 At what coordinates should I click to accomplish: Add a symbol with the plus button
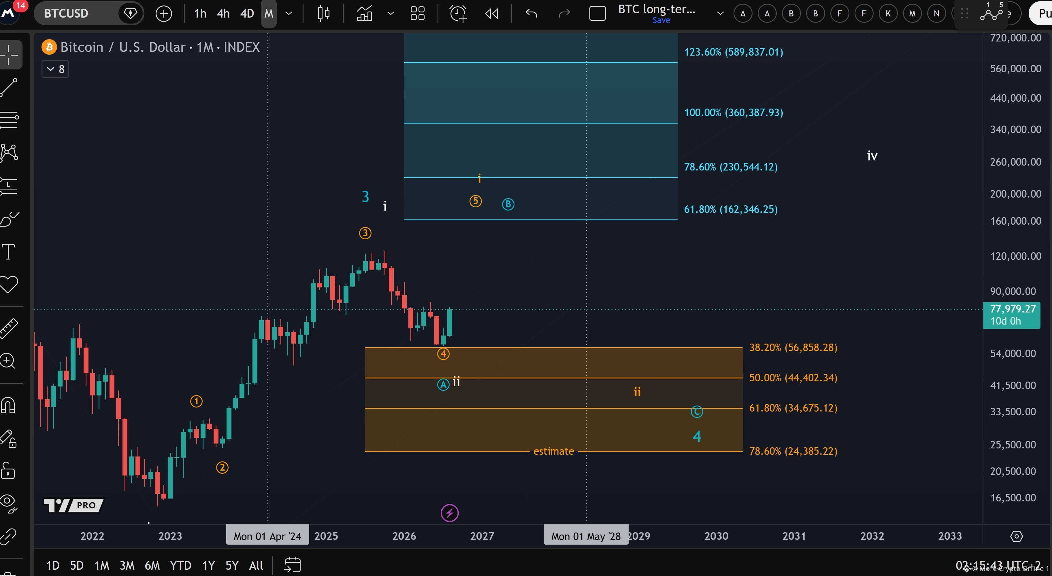(164, 14)
